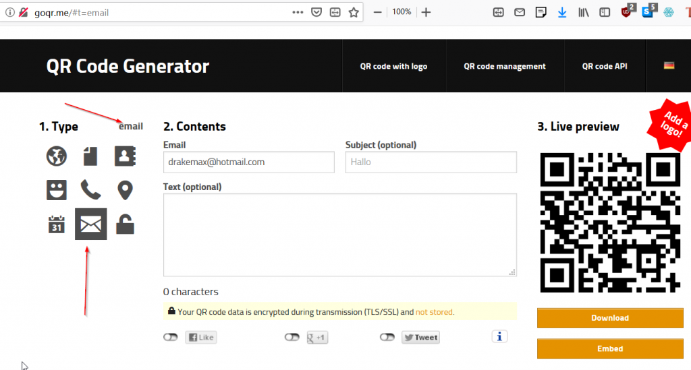Pick the geolocation pin QR type
Image resolution: width=691 pixels, height=370 pixels.
[125, 190]
